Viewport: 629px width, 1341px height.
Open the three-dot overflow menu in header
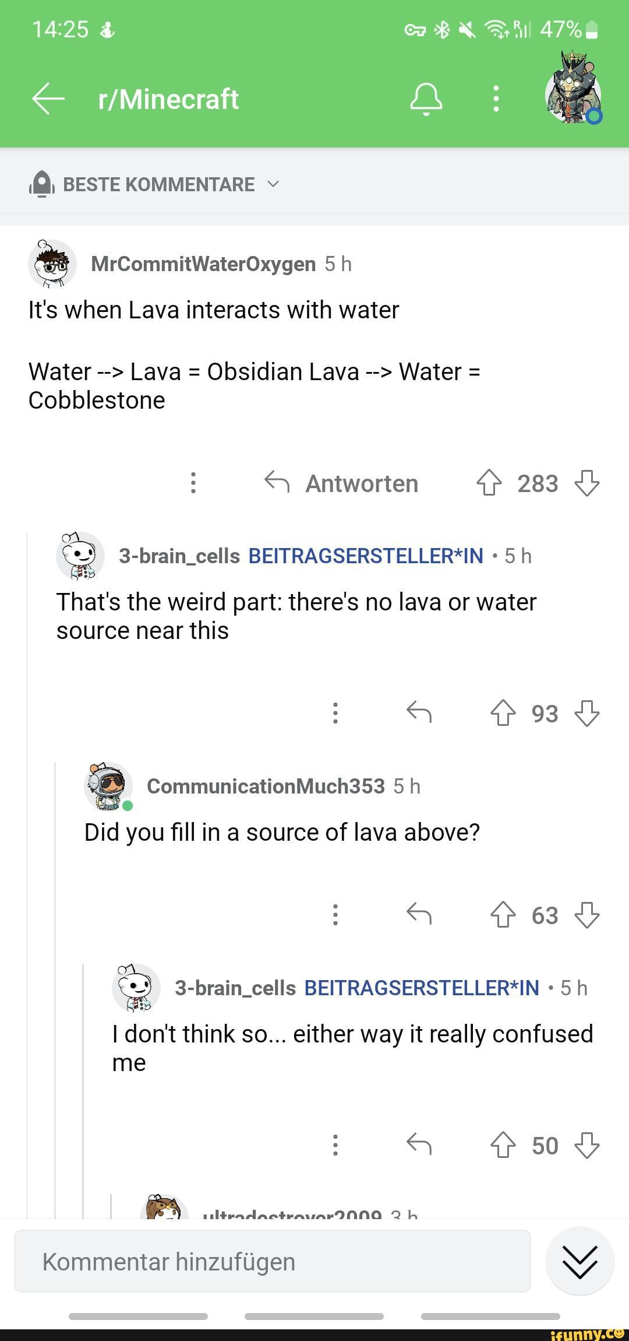click(x=496, y=99)
